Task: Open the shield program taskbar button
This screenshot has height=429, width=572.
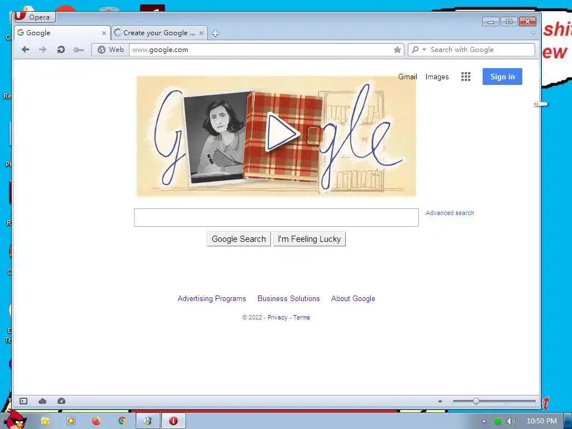Action: coord(147,421)
